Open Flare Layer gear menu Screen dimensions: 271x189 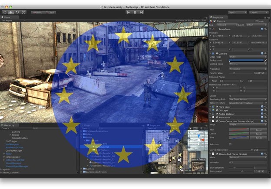(x=266, y=107)
